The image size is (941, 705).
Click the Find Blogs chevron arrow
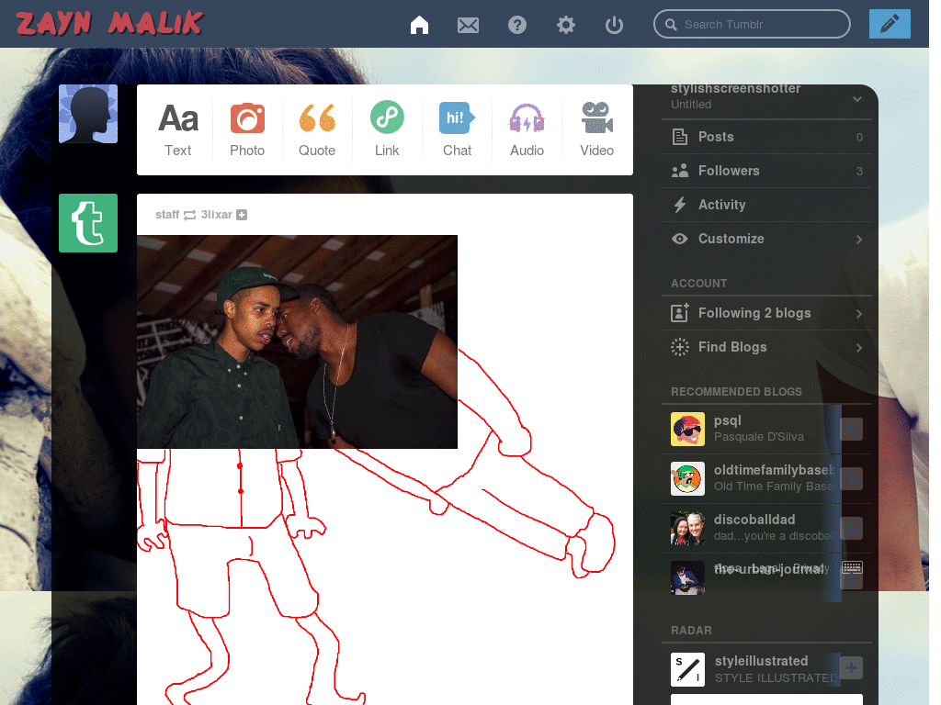pyautogui.click(x=859, y=348)
